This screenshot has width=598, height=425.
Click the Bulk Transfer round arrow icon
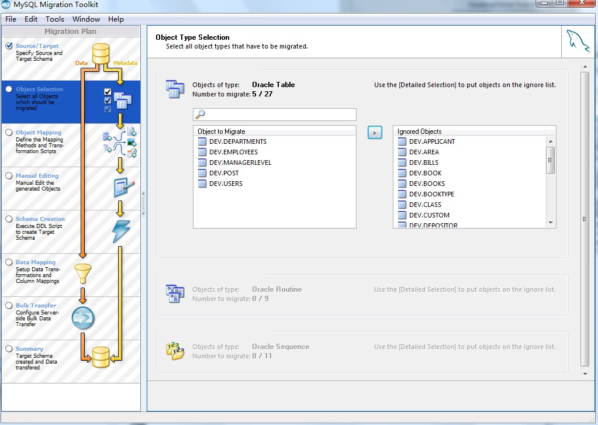(83, 318)
